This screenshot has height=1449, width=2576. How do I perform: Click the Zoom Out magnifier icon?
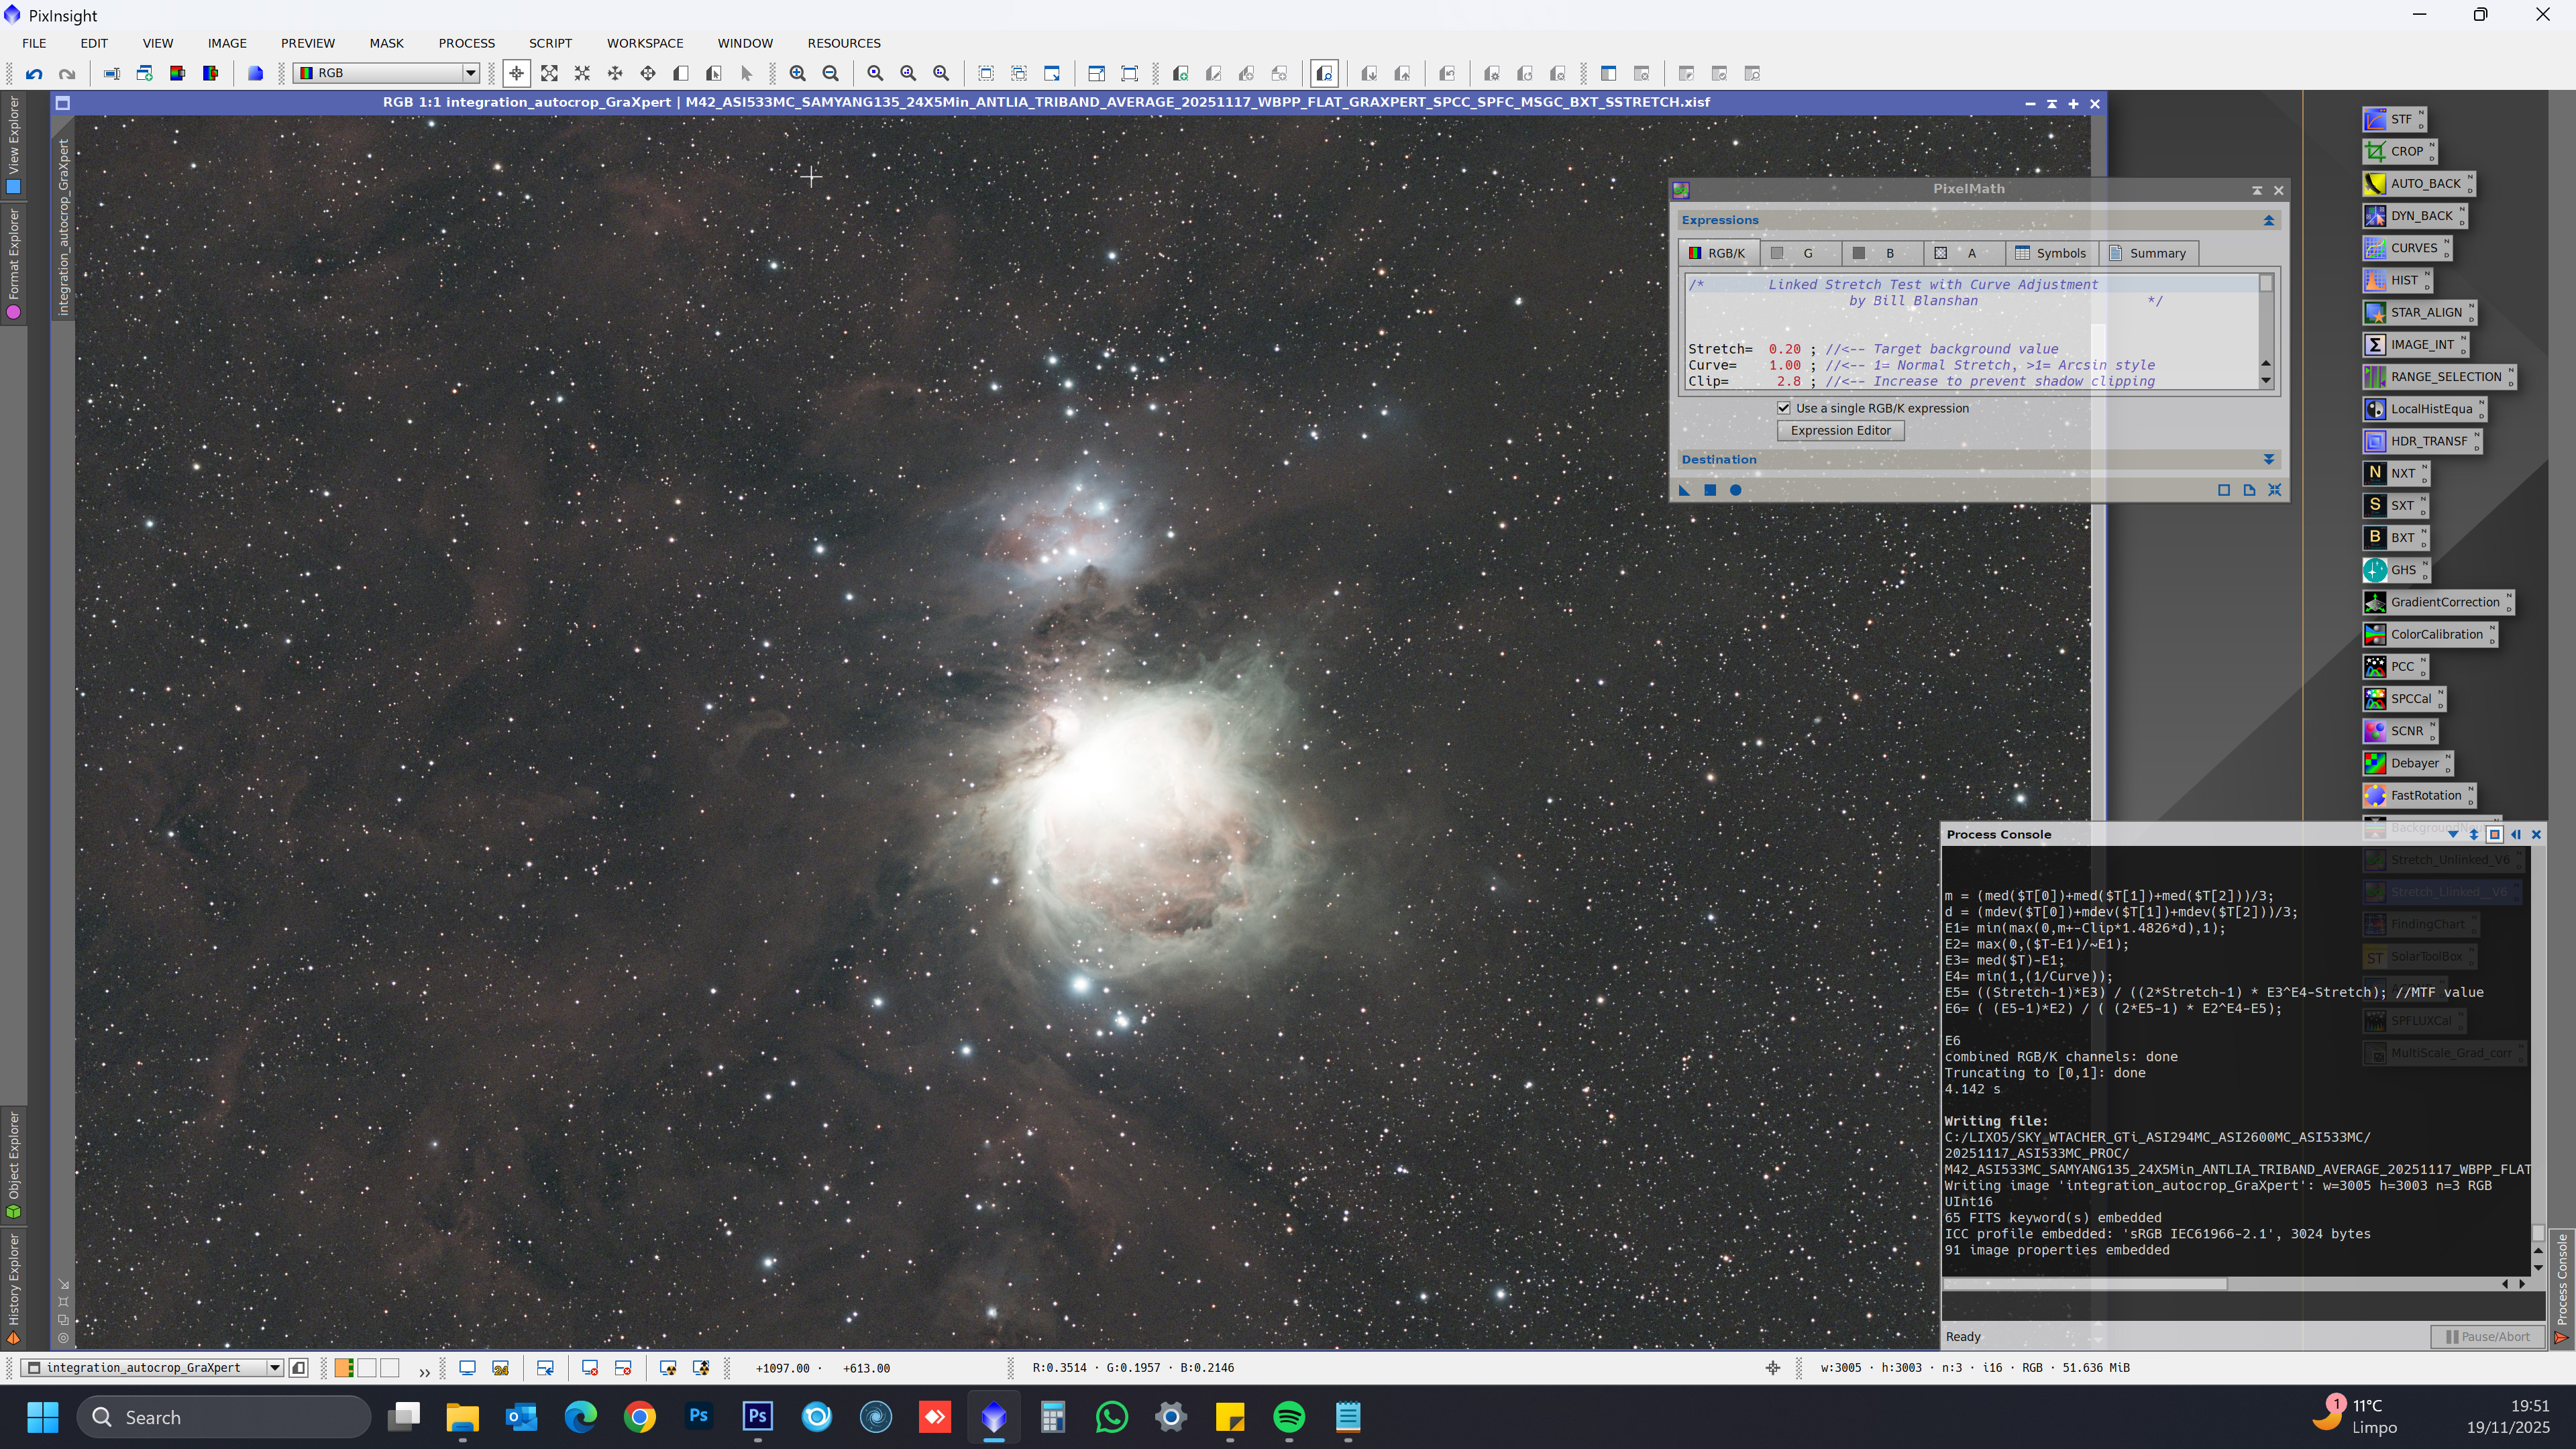[830, 73]
